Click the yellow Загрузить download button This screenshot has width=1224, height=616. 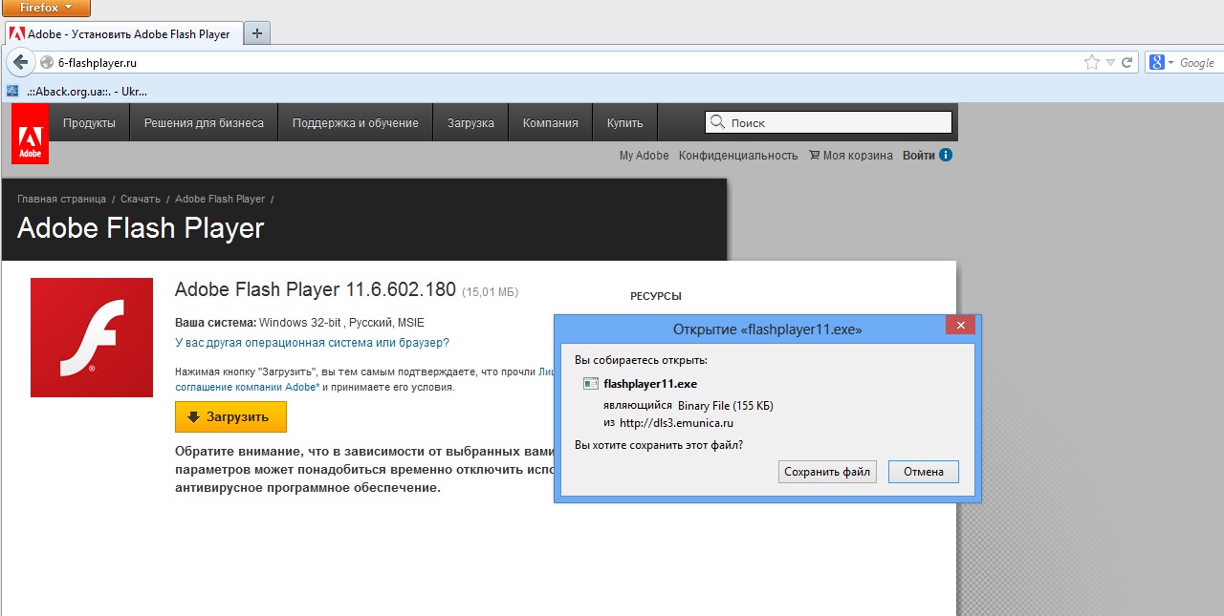[230, 416]
